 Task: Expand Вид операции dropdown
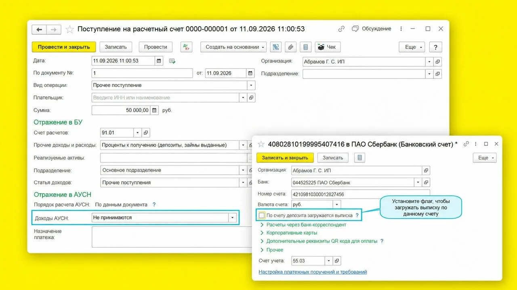point(251,85)
